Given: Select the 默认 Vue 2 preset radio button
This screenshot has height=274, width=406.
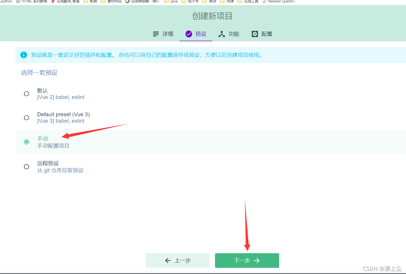Looking at the screenshot, I should (x=26, y=94).
